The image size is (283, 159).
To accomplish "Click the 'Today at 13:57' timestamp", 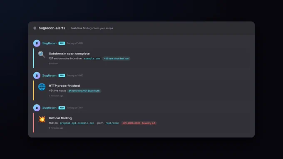I will [x=75, y=108].
